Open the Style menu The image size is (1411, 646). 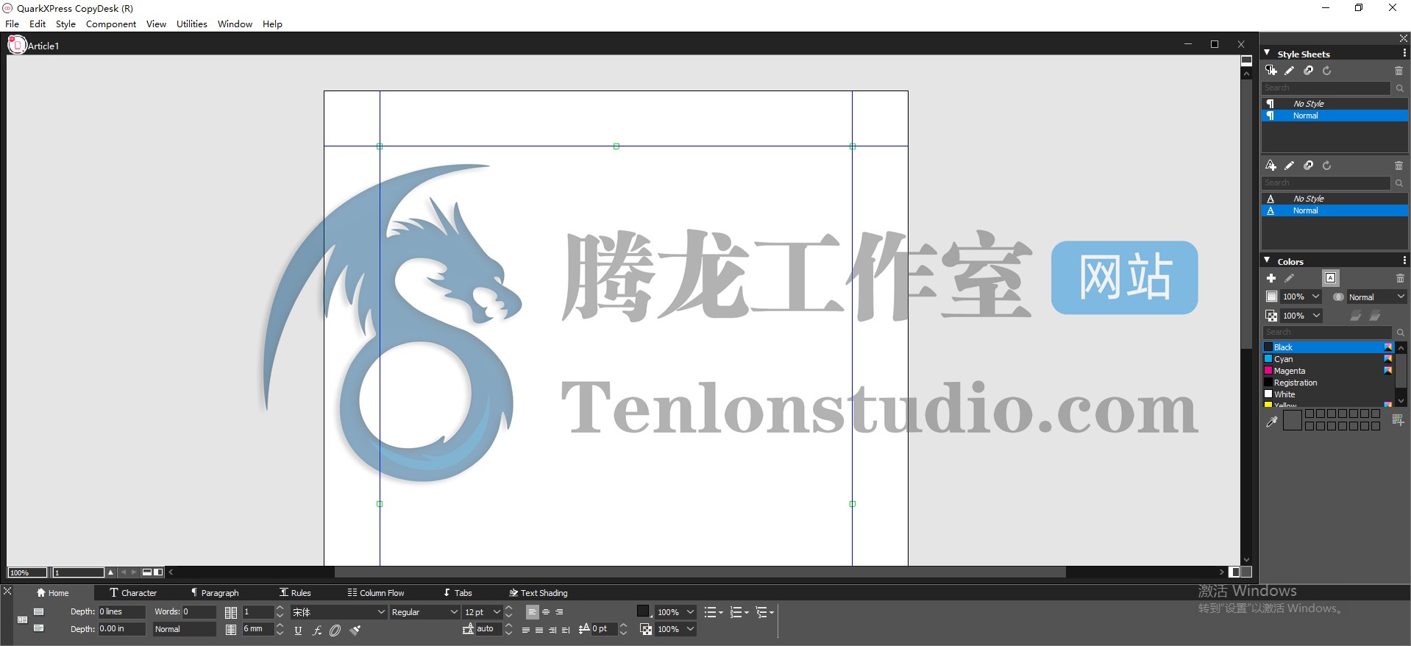[65, 24]
